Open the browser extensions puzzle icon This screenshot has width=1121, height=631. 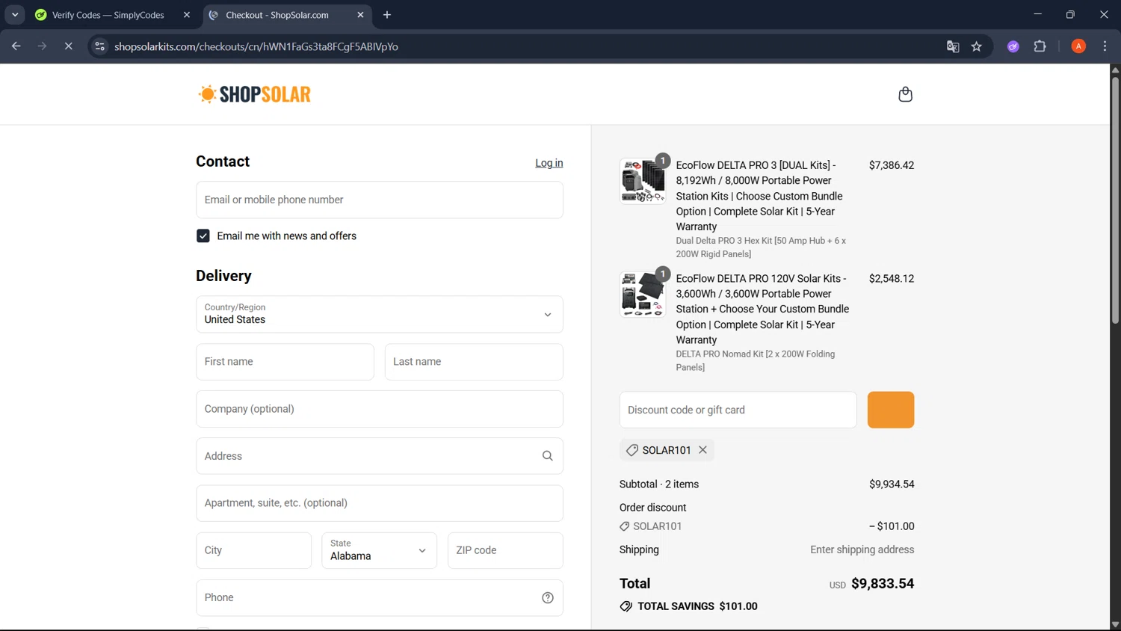point(1040,46)
